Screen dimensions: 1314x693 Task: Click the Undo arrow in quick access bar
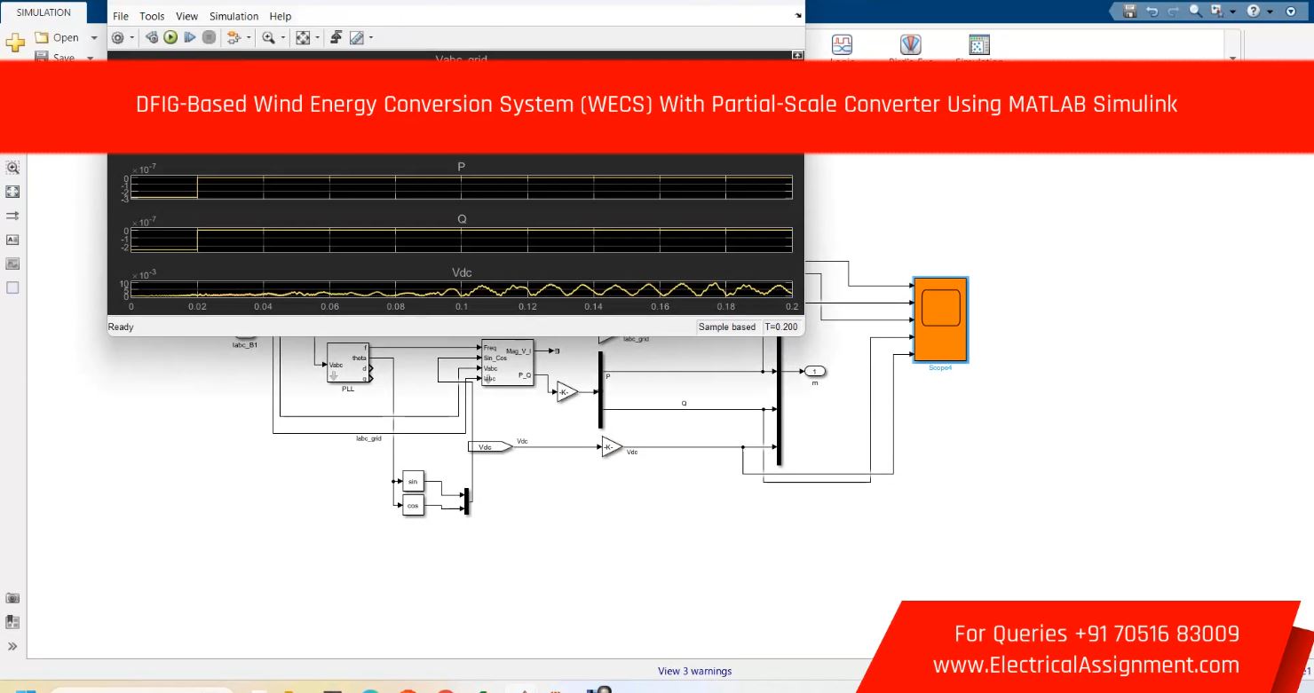[1152, 11]
